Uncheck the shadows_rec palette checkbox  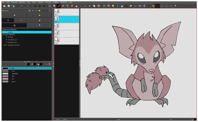pos(7,42)
